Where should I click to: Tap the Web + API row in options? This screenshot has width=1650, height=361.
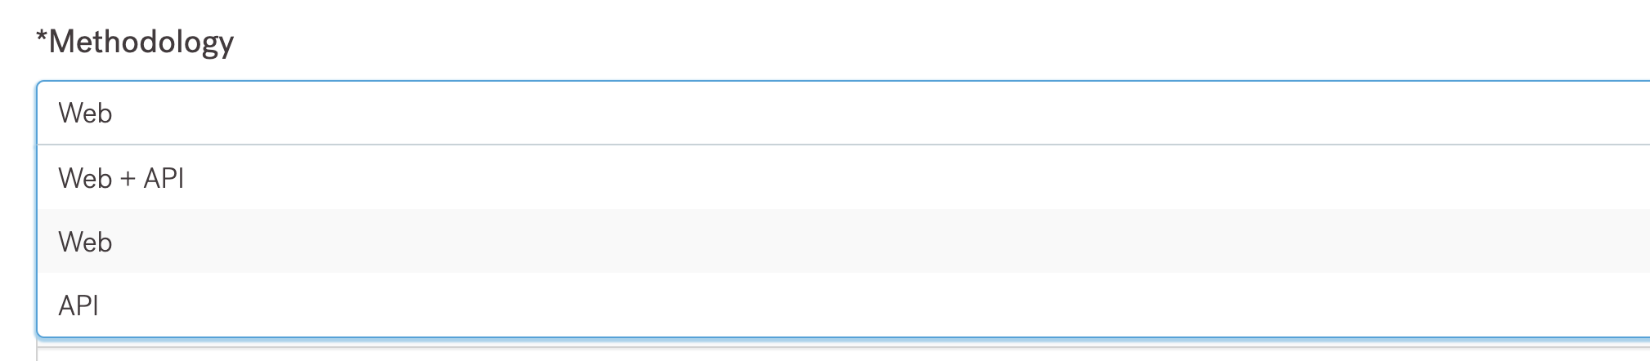coord(844,177)
